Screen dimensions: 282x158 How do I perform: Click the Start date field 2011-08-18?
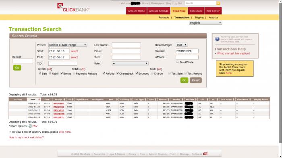click(59, 51)
